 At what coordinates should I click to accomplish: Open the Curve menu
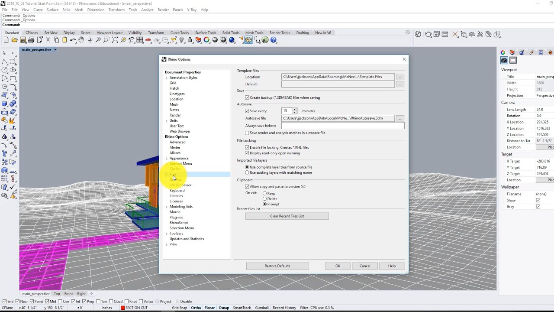tap(38, 10)
